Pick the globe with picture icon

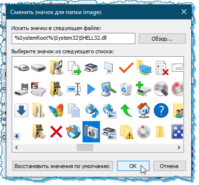click(110, 110)
